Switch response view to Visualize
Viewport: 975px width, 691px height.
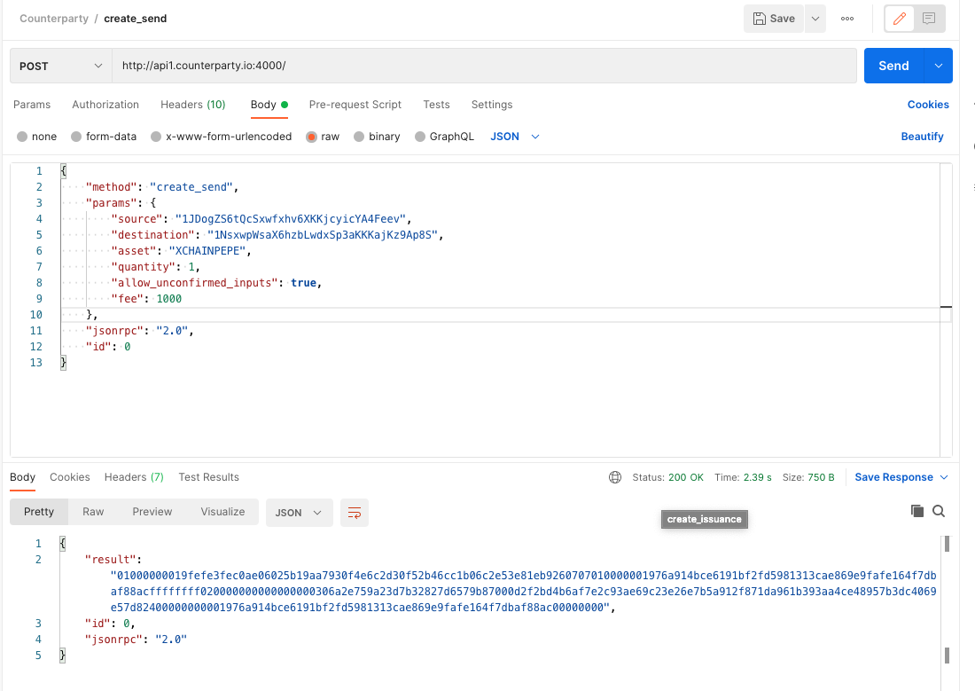222,512
